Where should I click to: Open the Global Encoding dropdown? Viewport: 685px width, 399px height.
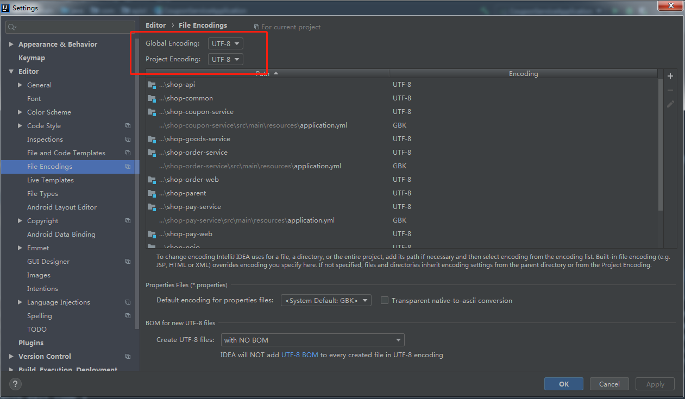click(225, 43)
